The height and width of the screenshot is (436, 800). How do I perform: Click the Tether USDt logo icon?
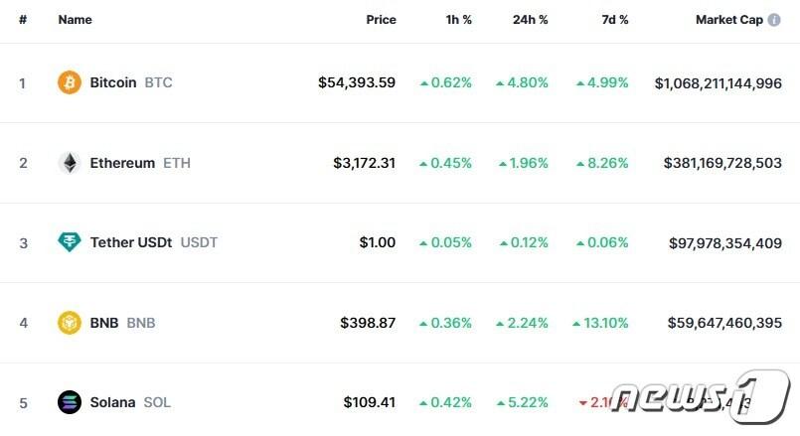click(70, 242)
